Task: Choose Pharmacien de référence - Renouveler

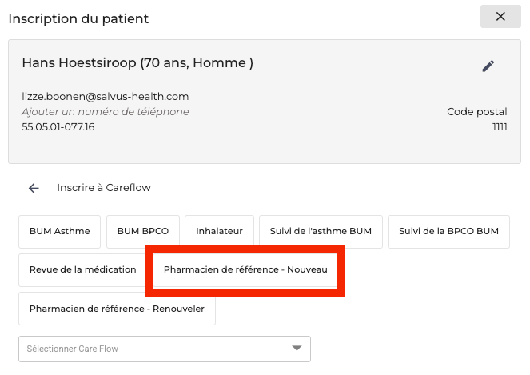Action: click(x=117, y=309)
